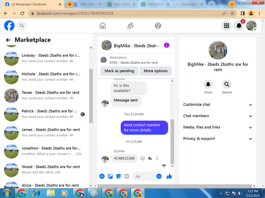Open the Facebook search magnifier
This screenshot has width=265, height=198.
[22, 26]
